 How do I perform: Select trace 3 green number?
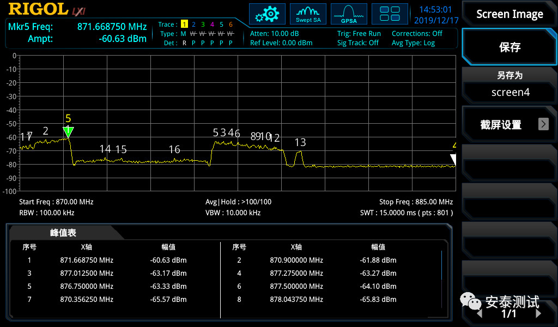[203, 24]
